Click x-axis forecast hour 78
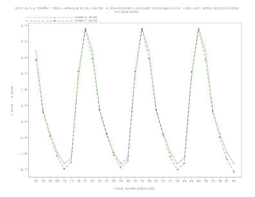Viewport: 255px width, 197px height. click(x=220, y=181)
